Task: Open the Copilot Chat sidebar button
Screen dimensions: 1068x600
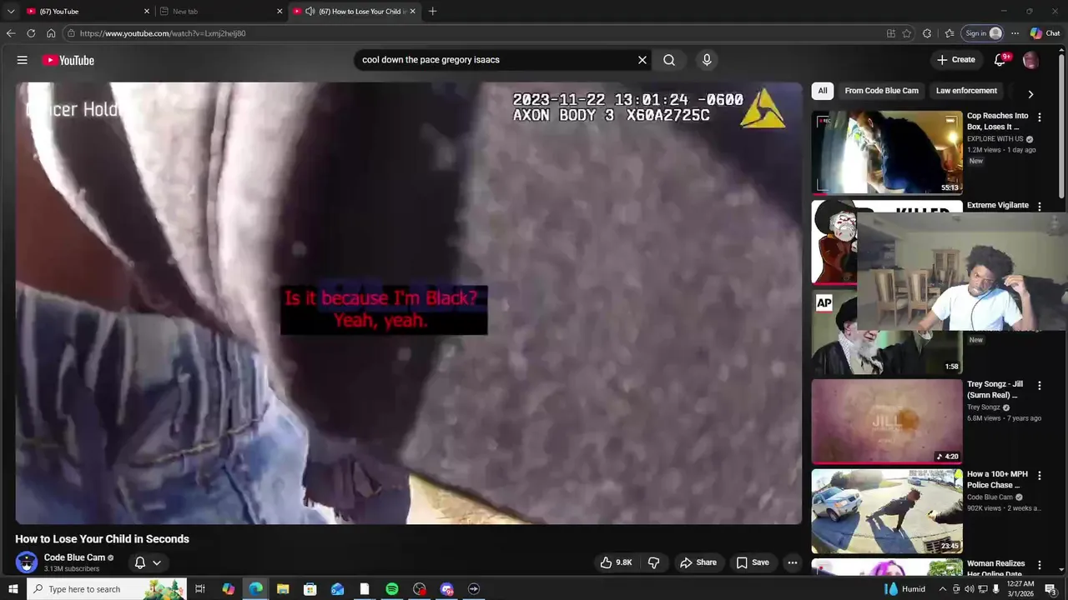Action: (1045, 33)
